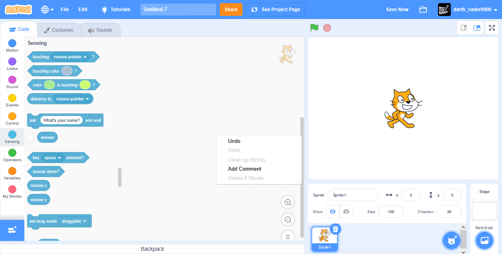Open mouse-pointer dropdown in distance to block

[x=73, y=99]
